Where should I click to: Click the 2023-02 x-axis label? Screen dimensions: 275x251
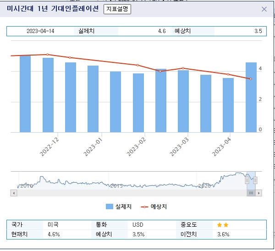coord(136,147)
